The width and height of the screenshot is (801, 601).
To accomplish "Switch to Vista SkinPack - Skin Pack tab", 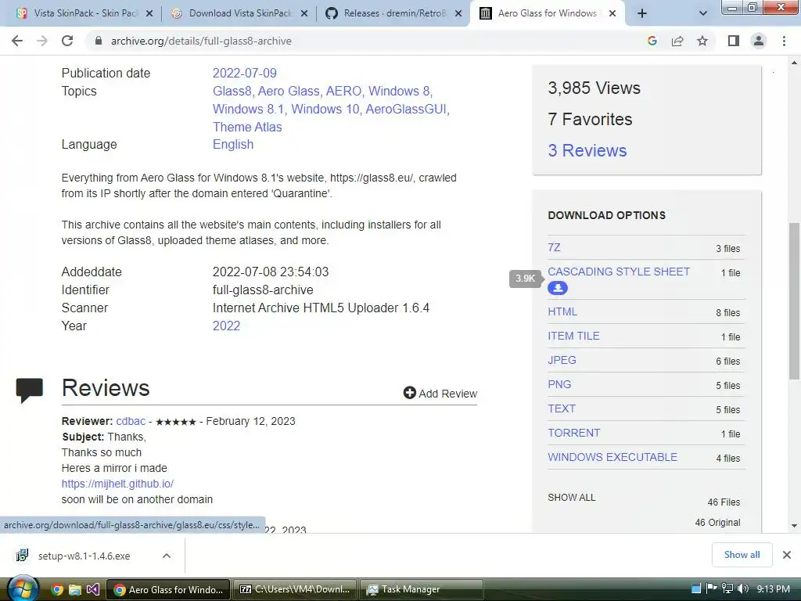I will point(84,13).
